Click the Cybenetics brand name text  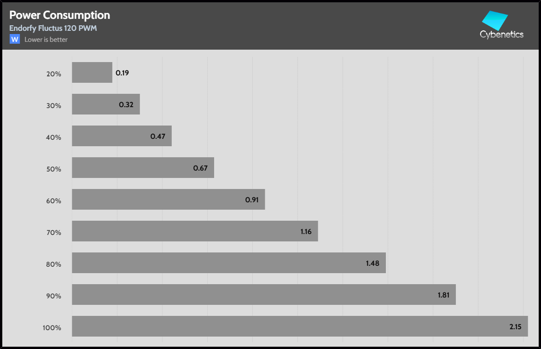click(501, 34)
